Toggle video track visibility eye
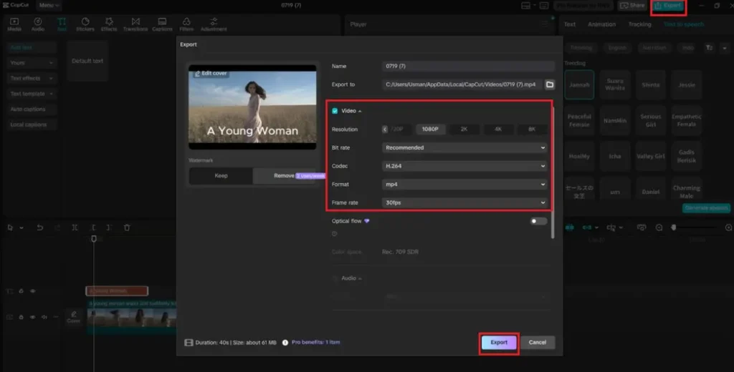This screenshot has height=372, width=734. coord(33,317)
